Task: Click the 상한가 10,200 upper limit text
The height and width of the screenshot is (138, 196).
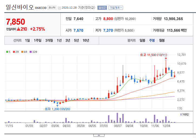Action: pyautogui.click(x=125, y=19)
